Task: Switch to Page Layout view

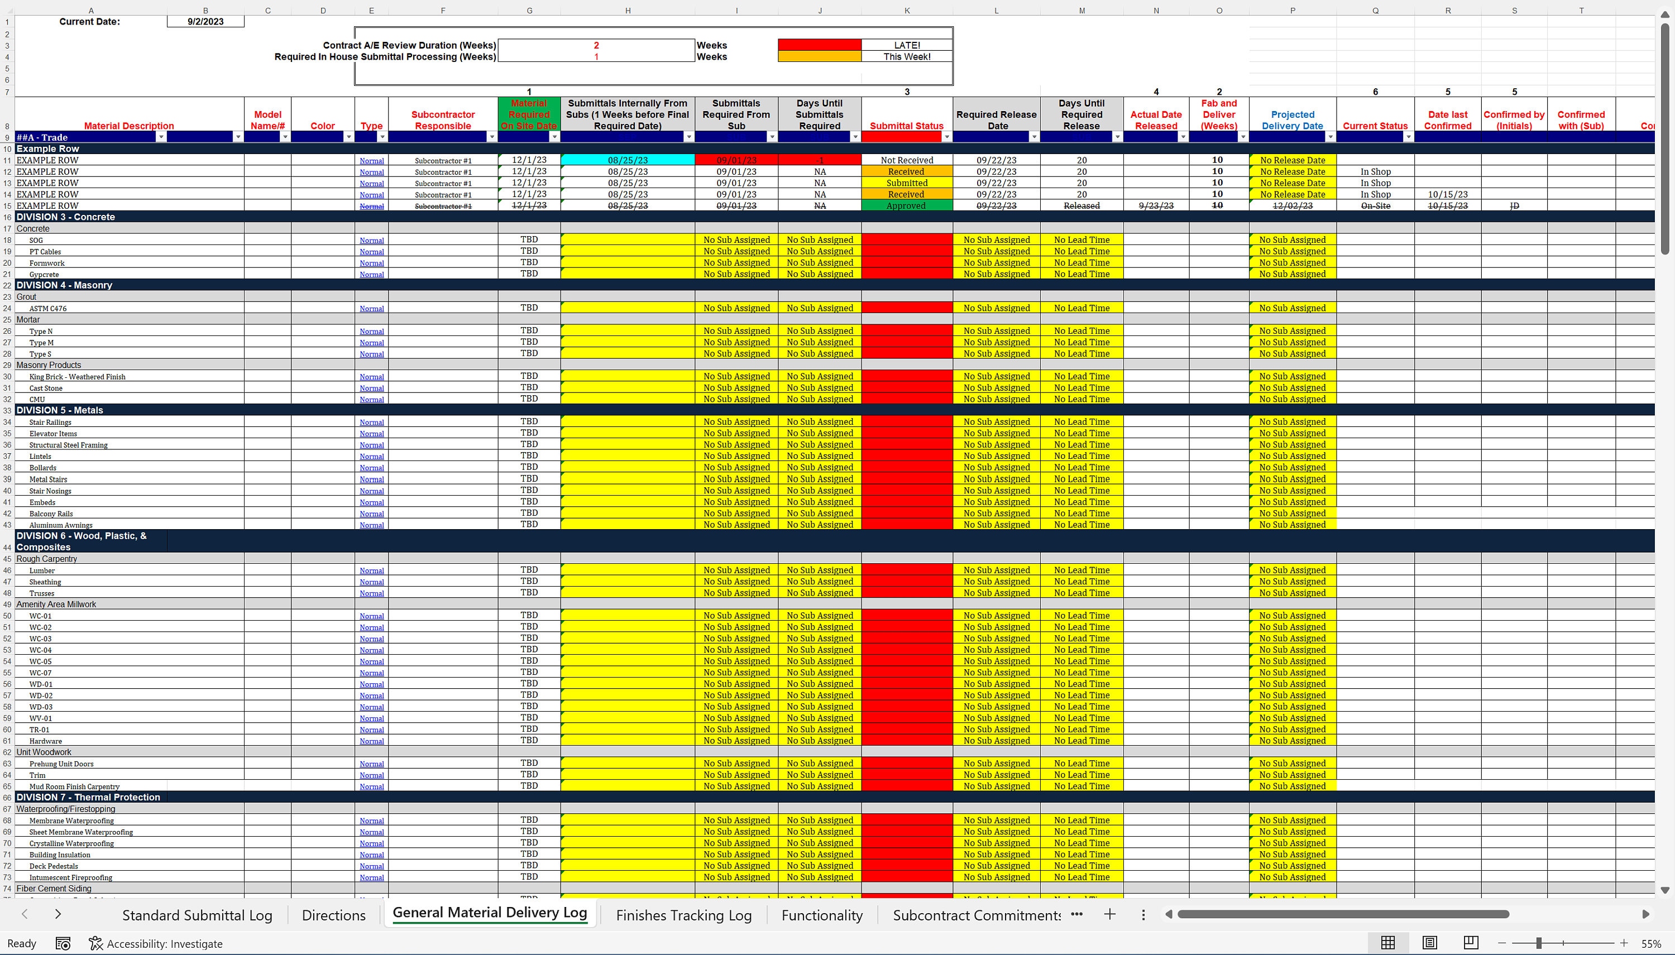Action: point(1430,943)
